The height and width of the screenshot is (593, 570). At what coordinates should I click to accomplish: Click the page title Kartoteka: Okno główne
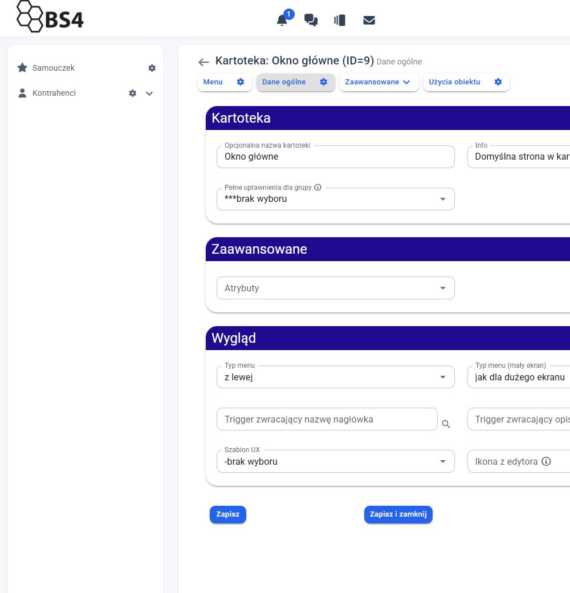pos(295,60)
